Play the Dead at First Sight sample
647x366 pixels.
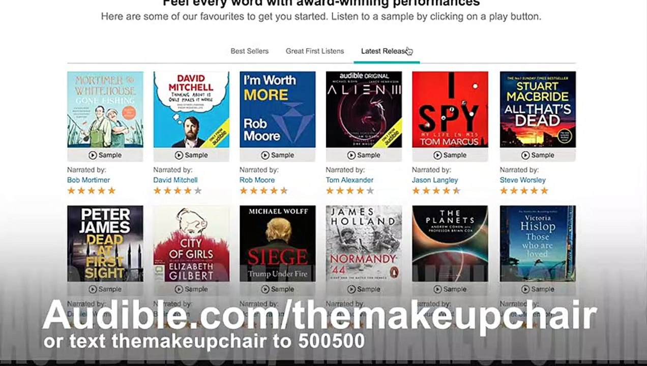(x=105, y=289)
